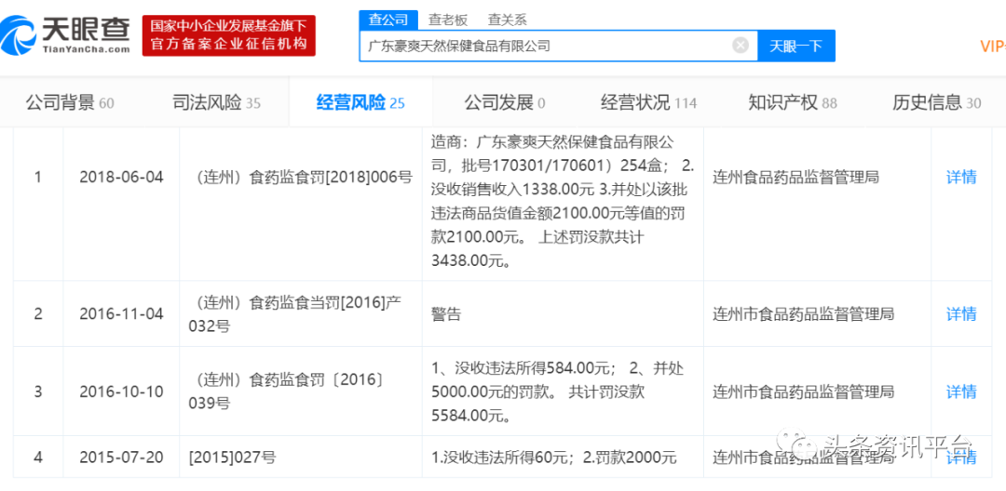
Task: Click the TianYanCha logo
Action: pyautogui.click(x=67, y=35)
